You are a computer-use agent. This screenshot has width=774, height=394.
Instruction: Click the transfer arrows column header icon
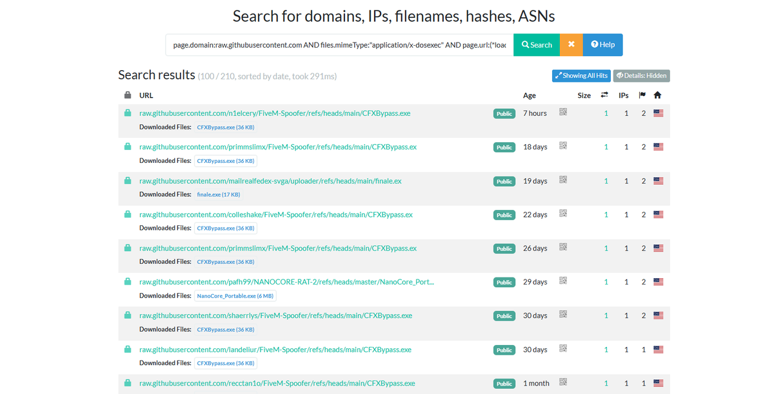tap(604, 95)
